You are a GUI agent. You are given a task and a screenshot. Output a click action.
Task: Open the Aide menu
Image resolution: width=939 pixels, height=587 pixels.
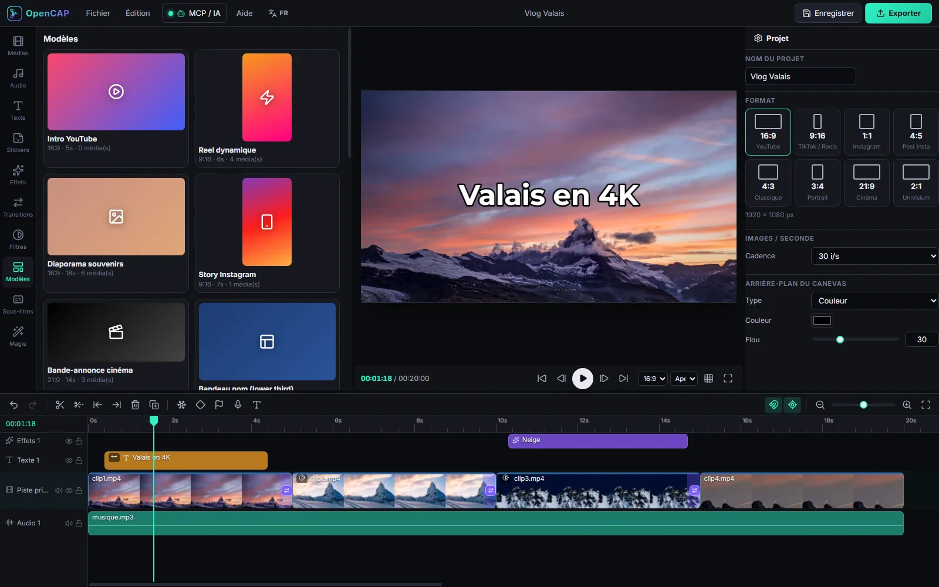coord(245,13)
